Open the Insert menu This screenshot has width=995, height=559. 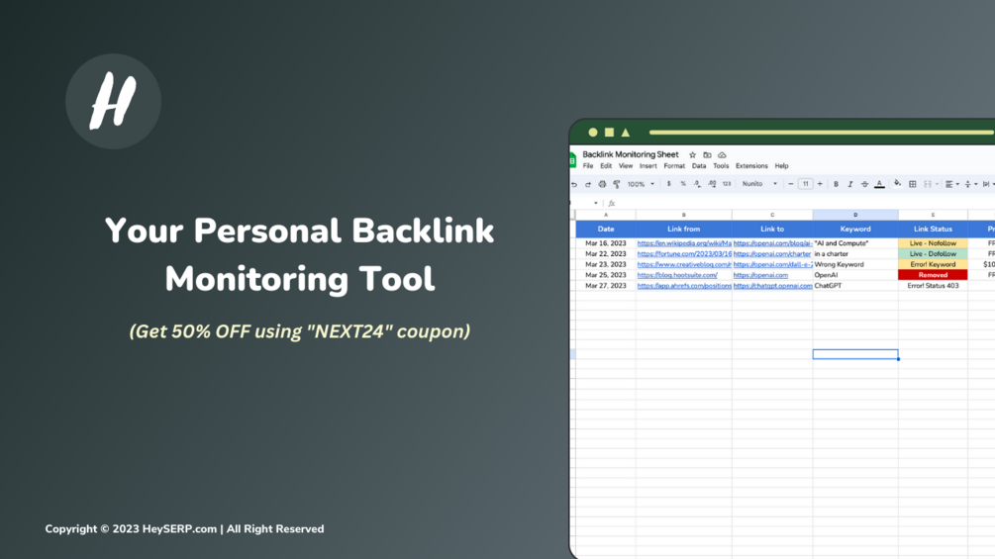click(x=647, y=166)
